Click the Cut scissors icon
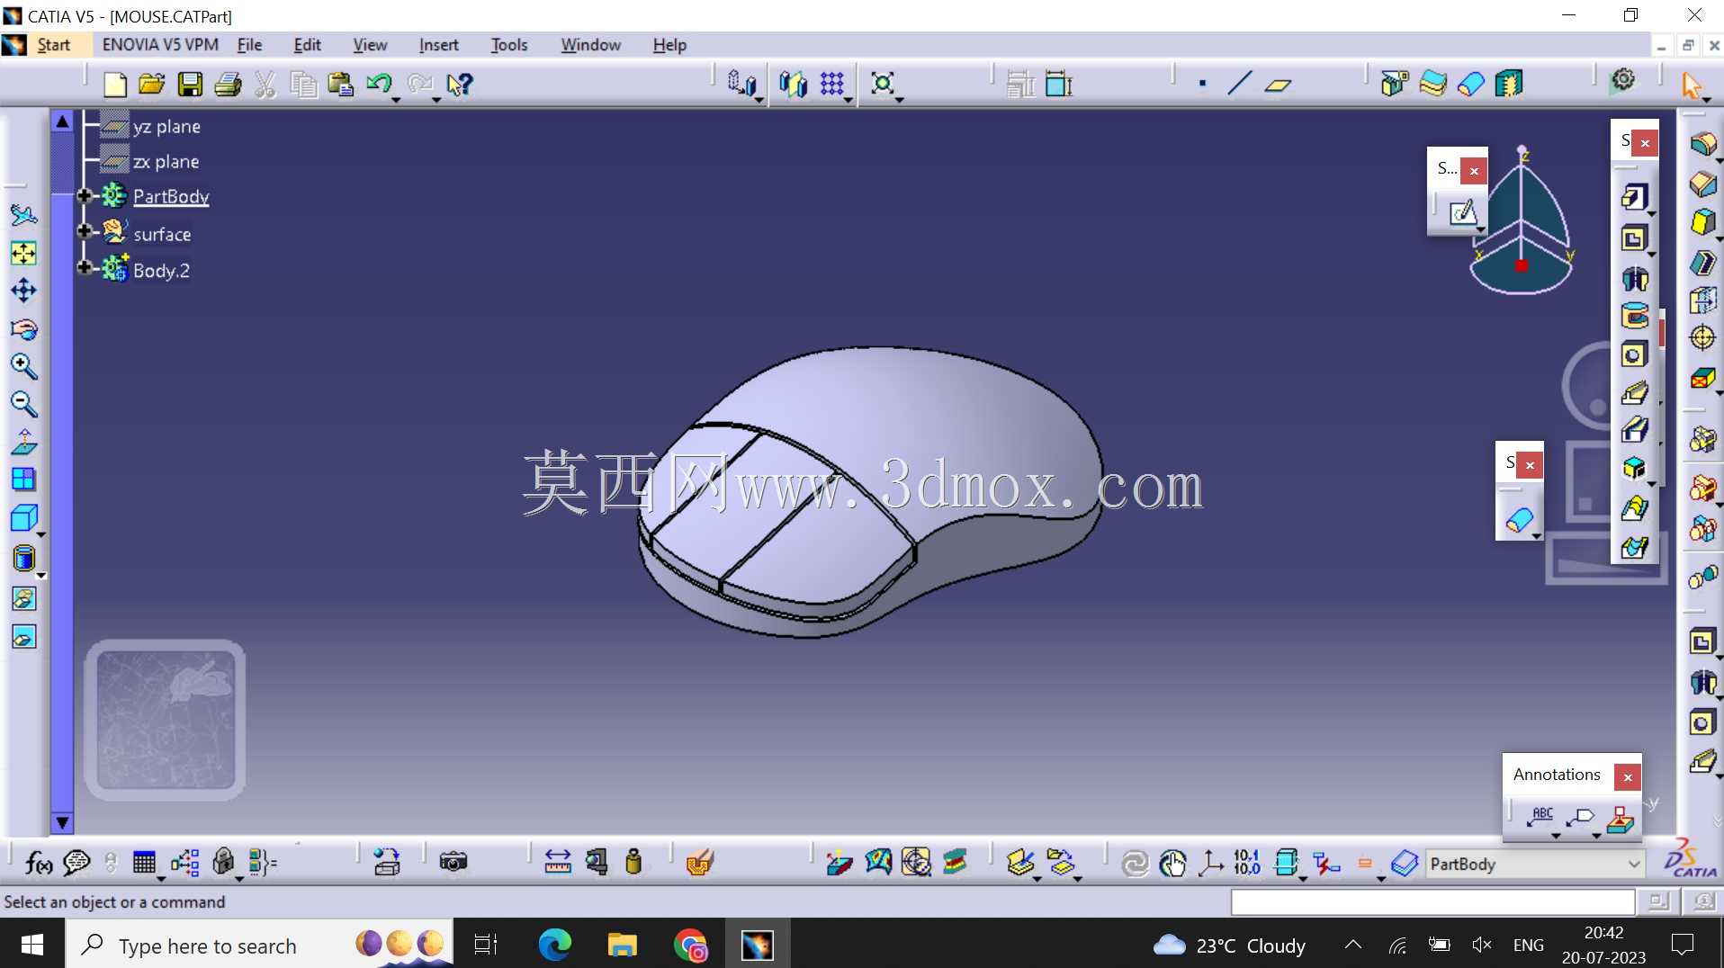Screen dimensions: 1724x968 click(265, 85)
